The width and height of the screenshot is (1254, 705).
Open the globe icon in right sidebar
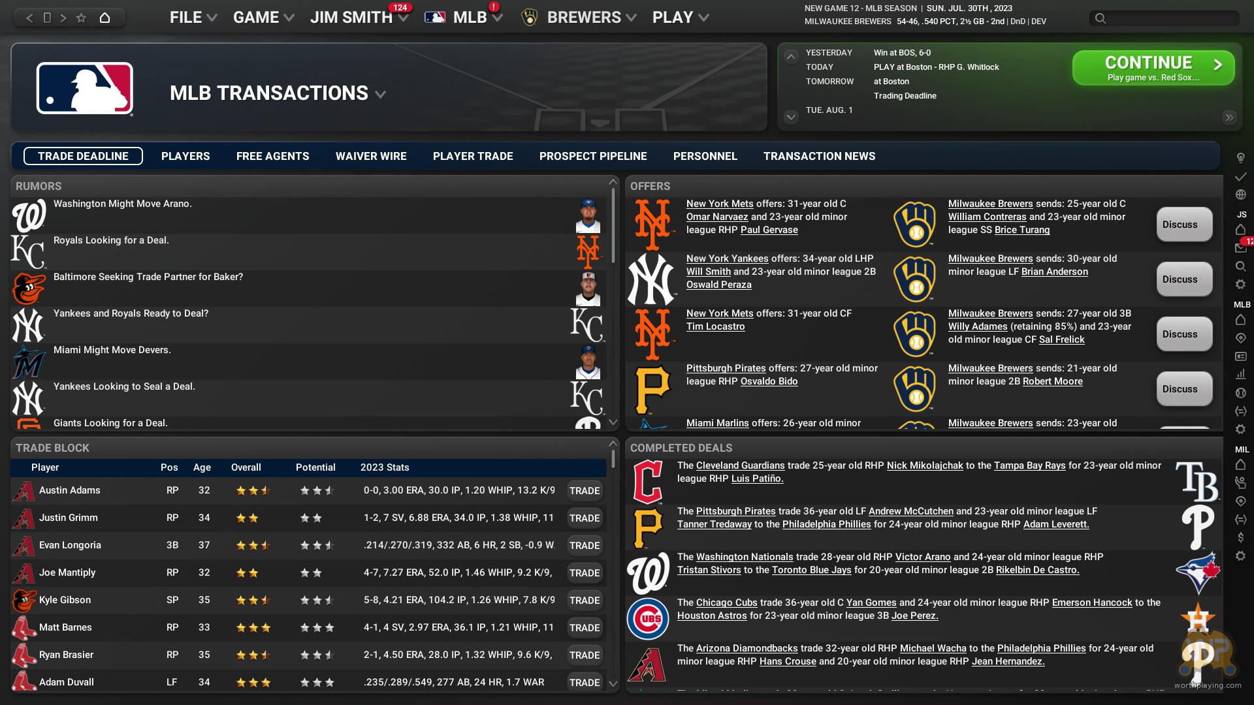(x=1240, y=195)
